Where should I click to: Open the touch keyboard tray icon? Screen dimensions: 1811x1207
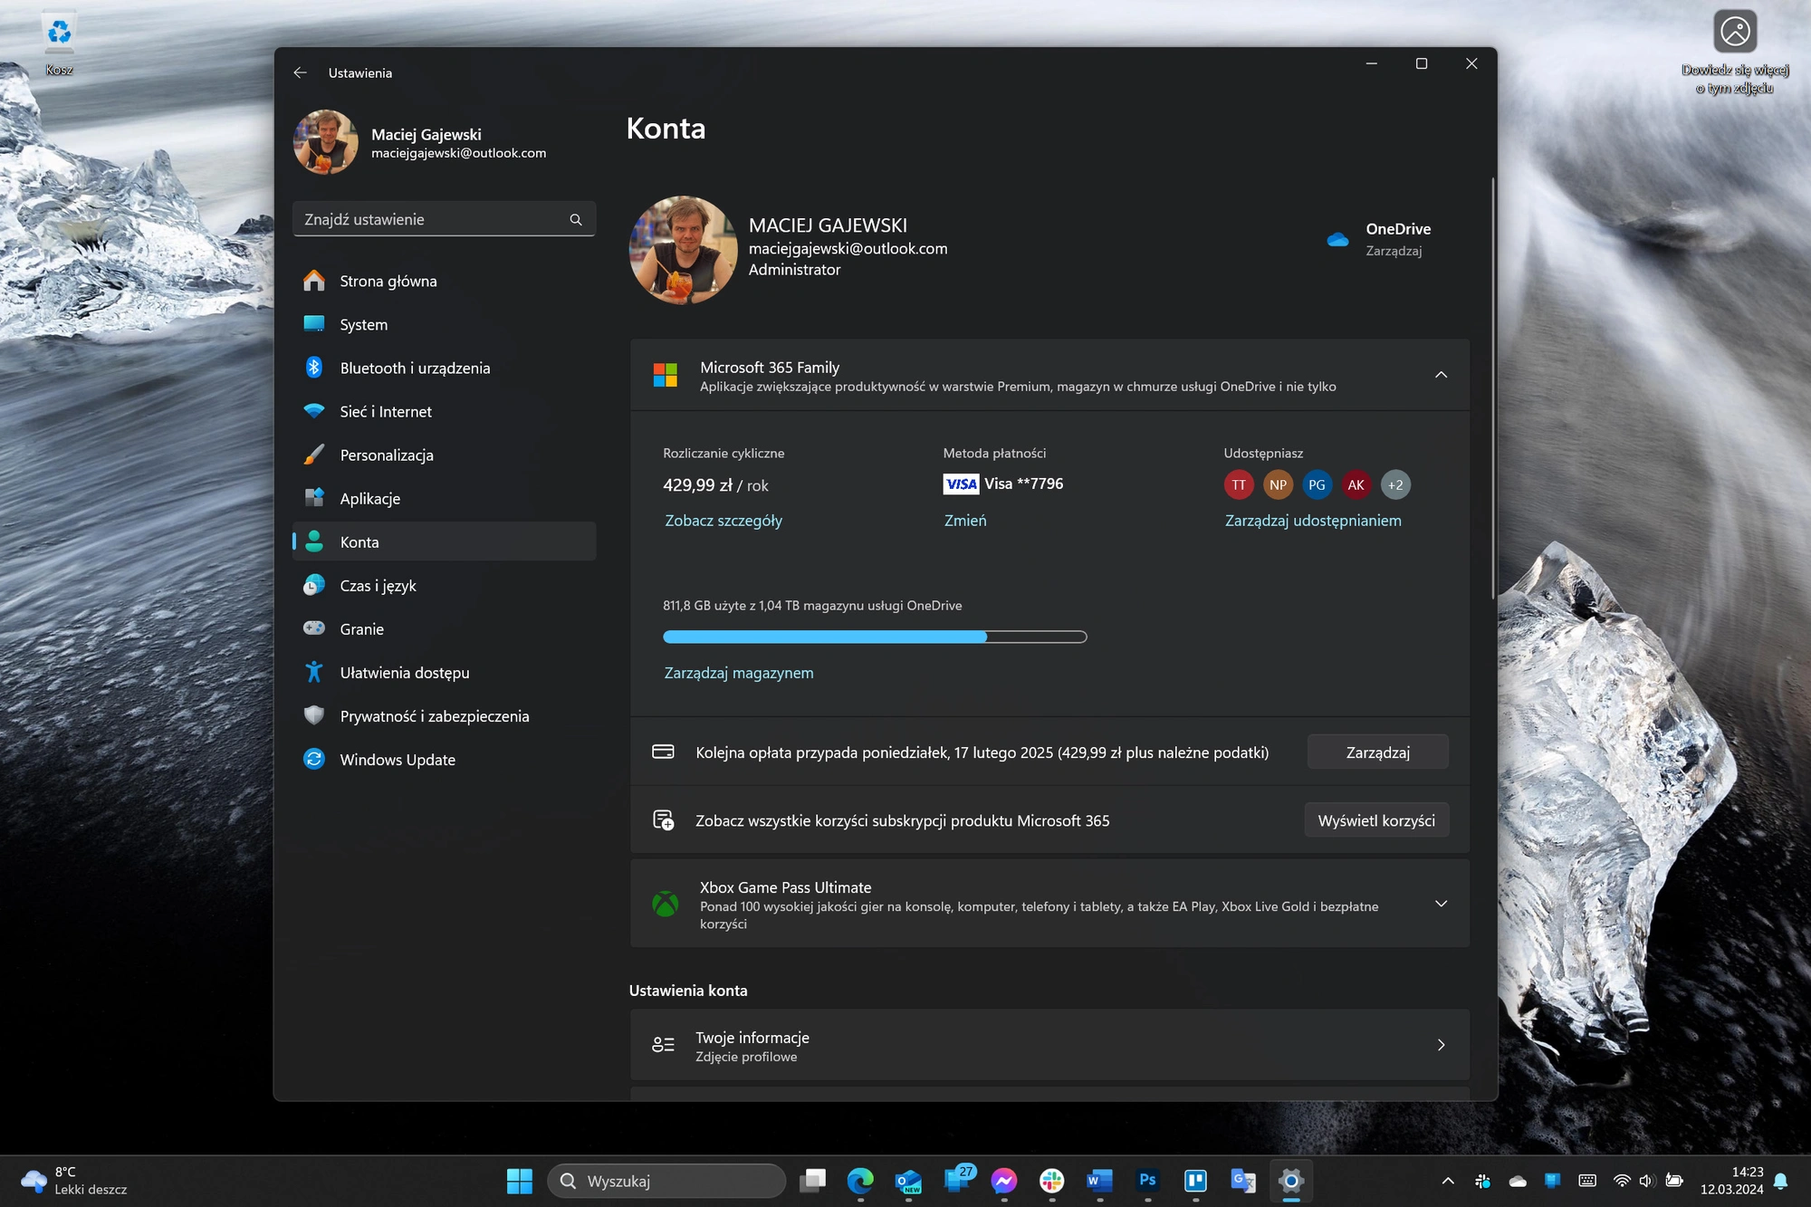coord(1587,1181)
